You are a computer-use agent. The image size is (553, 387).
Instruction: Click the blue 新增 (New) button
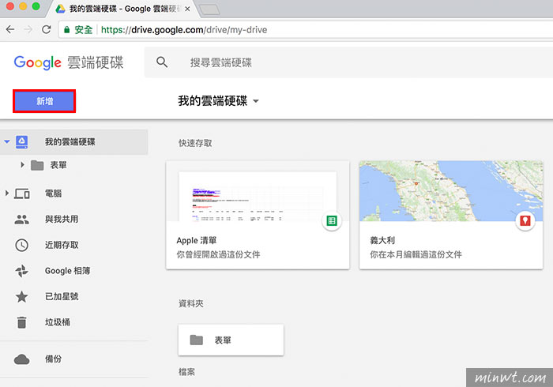pyautogui.click(x=44, y=101)
